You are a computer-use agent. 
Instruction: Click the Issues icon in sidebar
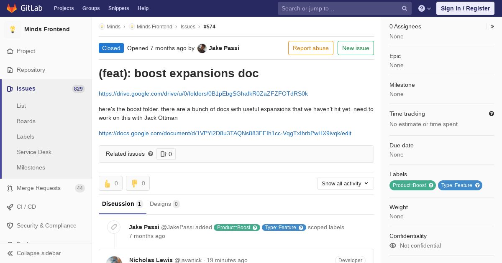pos(10,89)
